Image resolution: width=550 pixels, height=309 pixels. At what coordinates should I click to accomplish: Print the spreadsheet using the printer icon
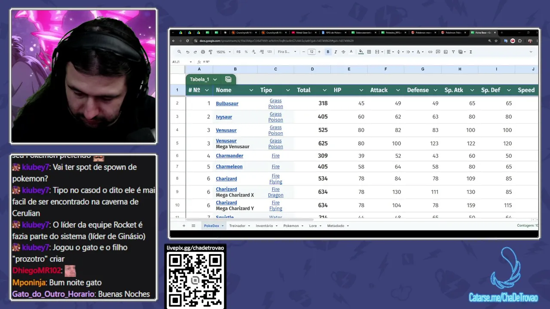coord(203,52)
